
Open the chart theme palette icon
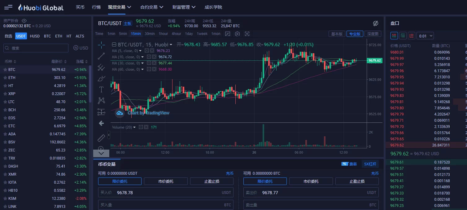pyautogui.click(x=376, y=23)
